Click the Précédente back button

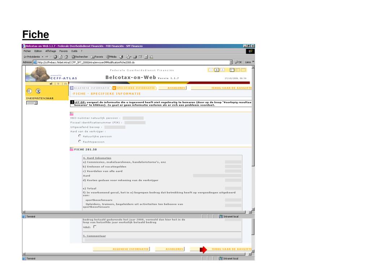click(x=32, y=57)
